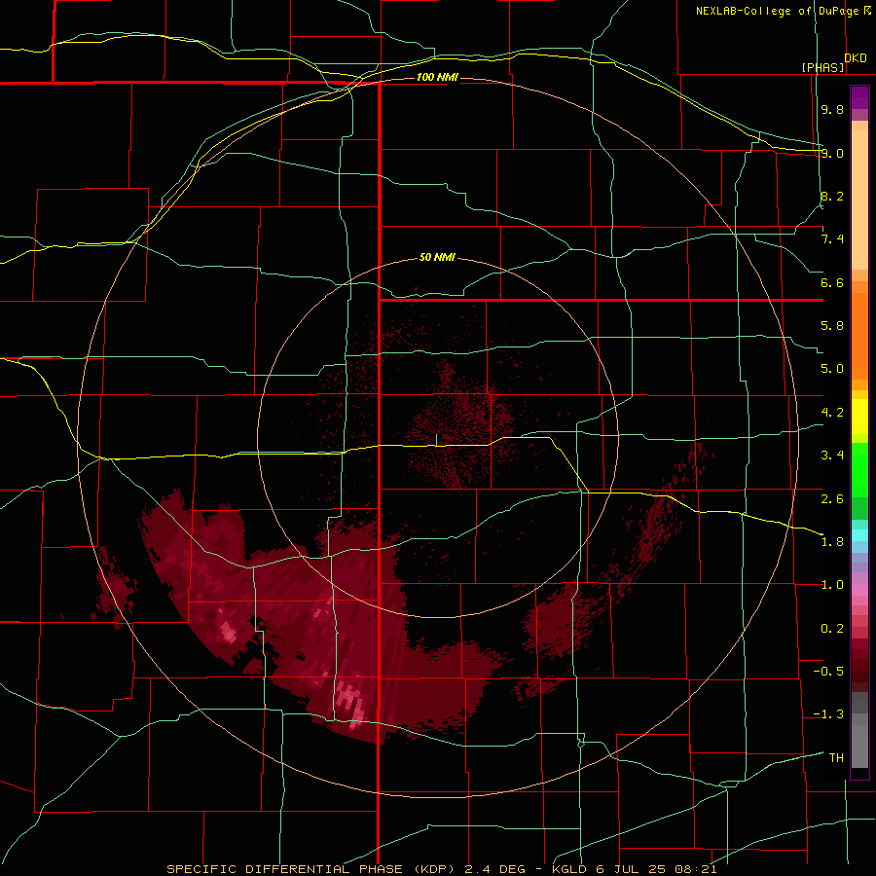Select the "-0.5" legend value
The image size is (876, 876).
click(x=828, y=672)
